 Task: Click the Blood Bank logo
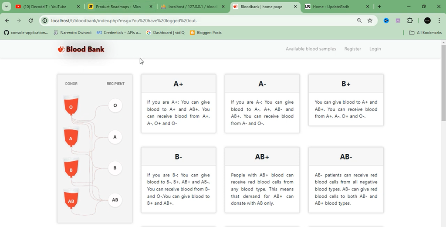(x=81, y=49)
